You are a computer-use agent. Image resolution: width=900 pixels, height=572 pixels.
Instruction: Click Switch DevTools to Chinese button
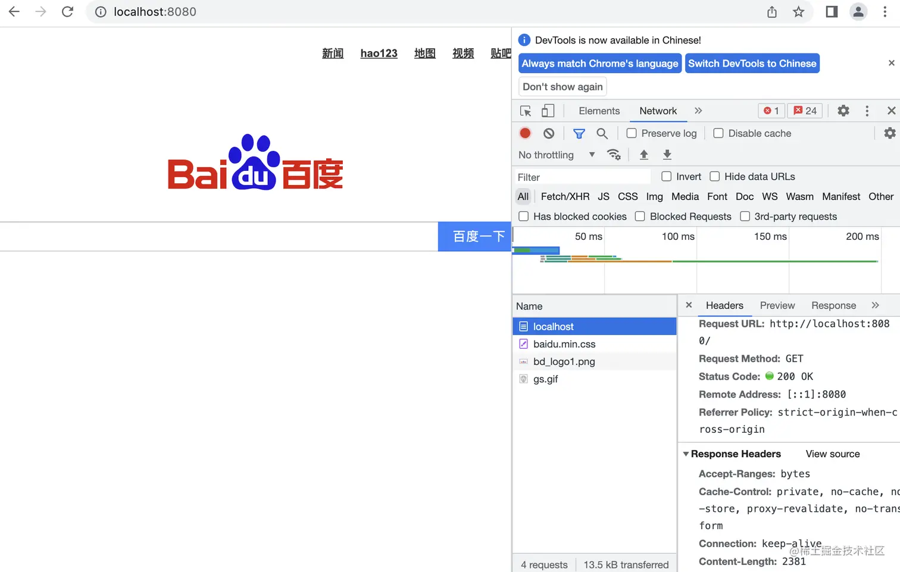point(752,63)
